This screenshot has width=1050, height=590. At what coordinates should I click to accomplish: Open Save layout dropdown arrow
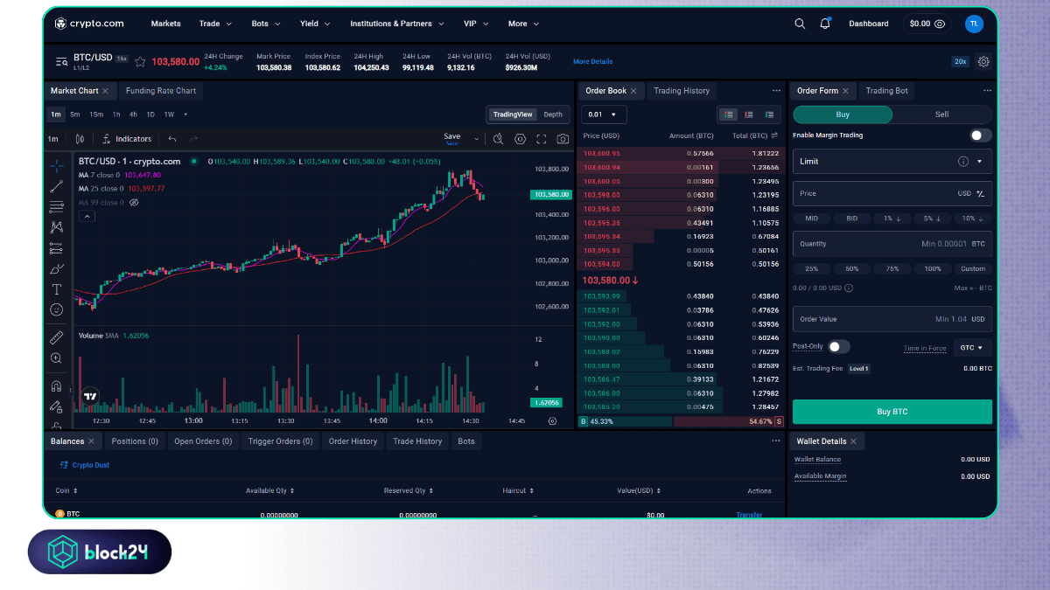pyautogui.click(x=476, y=139)
